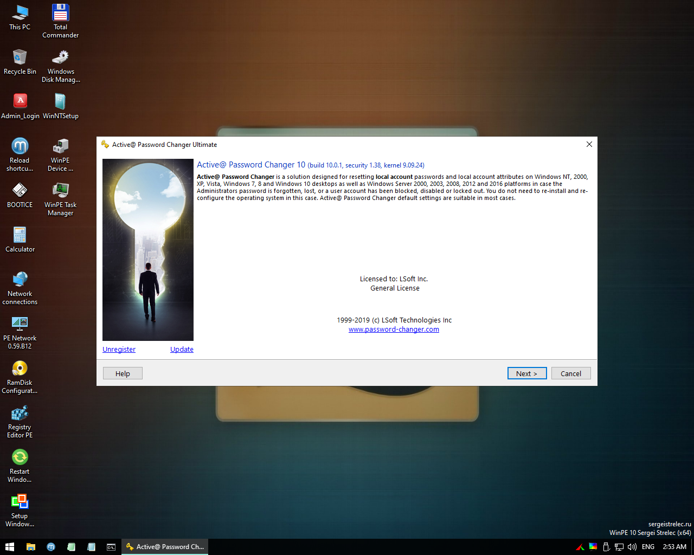Open RamDisk Configuration desktop icon

coord(20,376)
